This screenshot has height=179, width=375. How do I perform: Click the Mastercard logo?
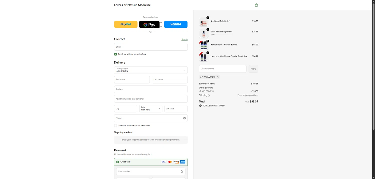click(x=170, y=162)
